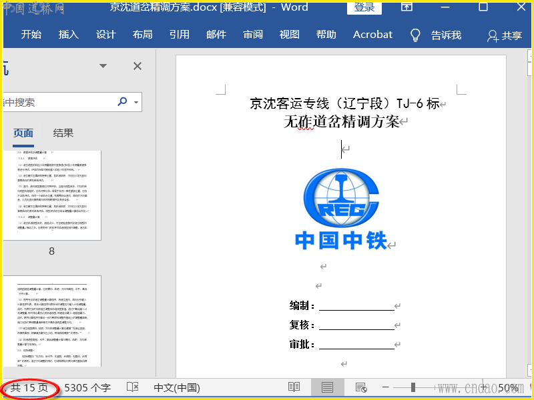Screen dimensions: 534x400
Task: Select the page 9 thumbnail below
Action: (x=52, y=321)
